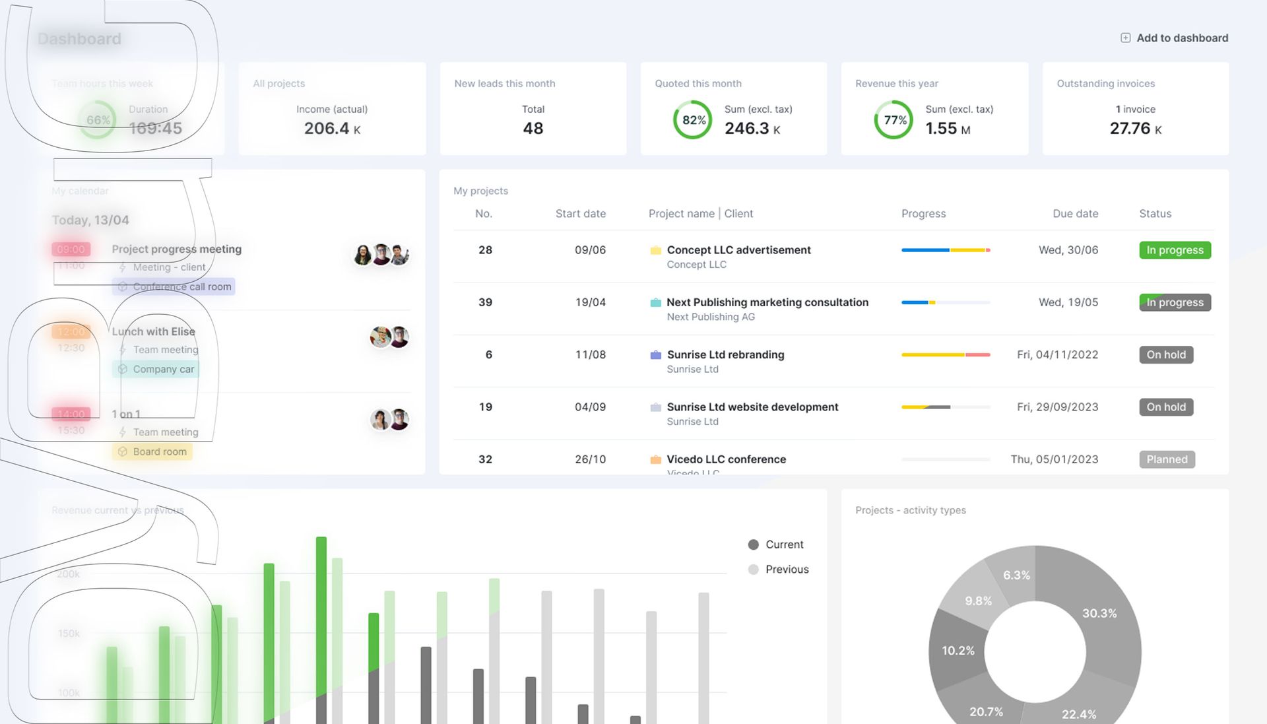Click client name Concept LLC
1267x724 pixels.
pyautogui.click(x=696, y=265)
